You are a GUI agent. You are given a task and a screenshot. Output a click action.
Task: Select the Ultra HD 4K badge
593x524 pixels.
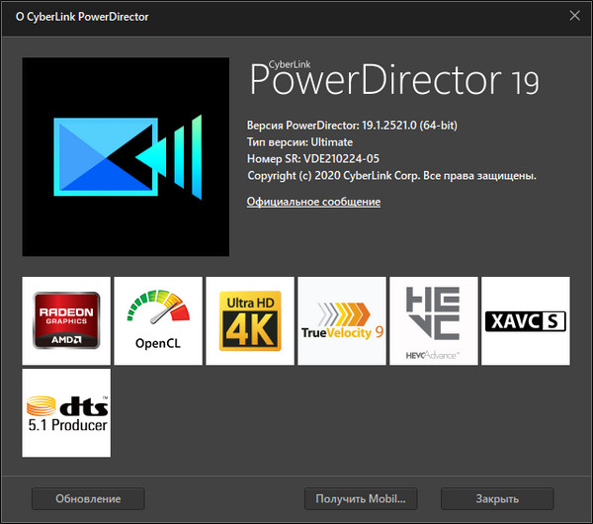pyautogui.click(x=250, y=320)
